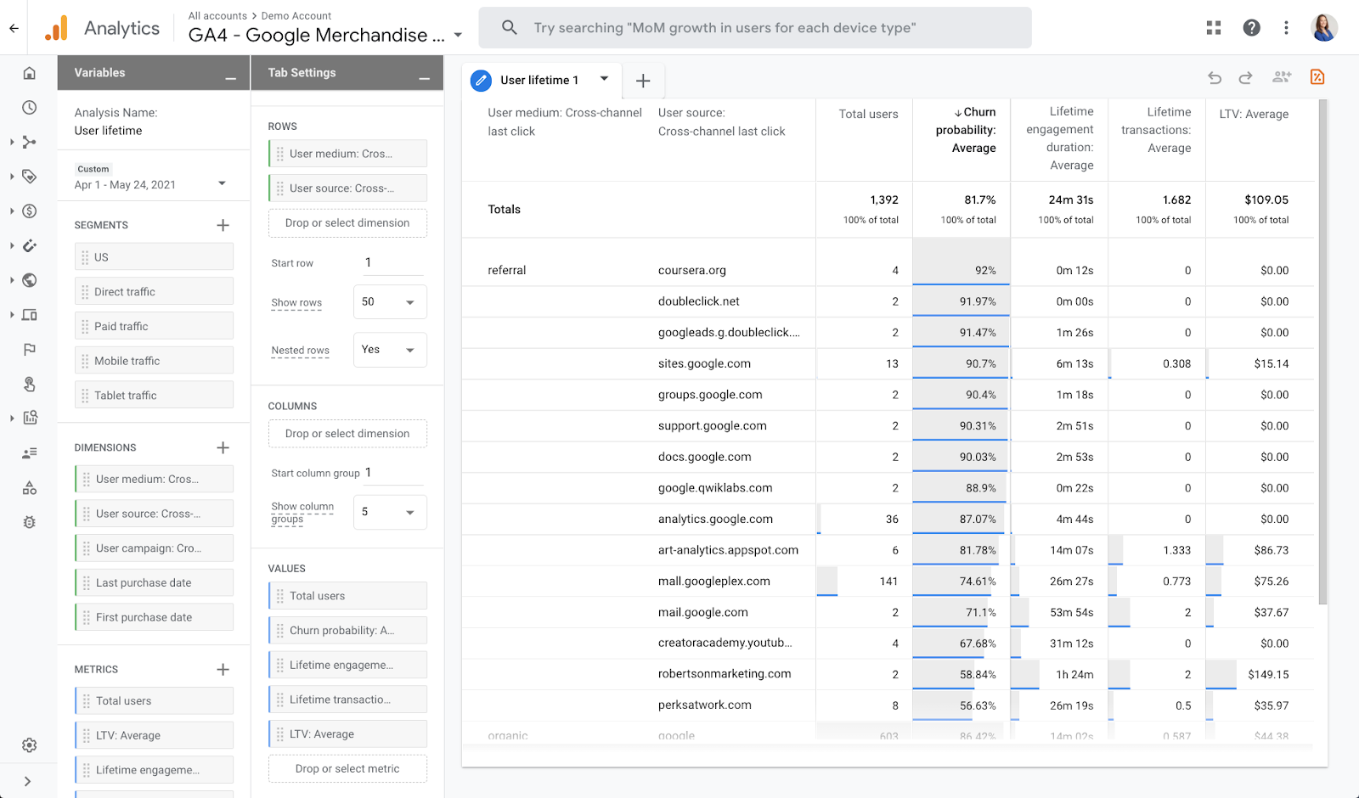Open the property selector dropdown arrow
The width and height of the screenshot is (1359, 798).
(458, 36)
